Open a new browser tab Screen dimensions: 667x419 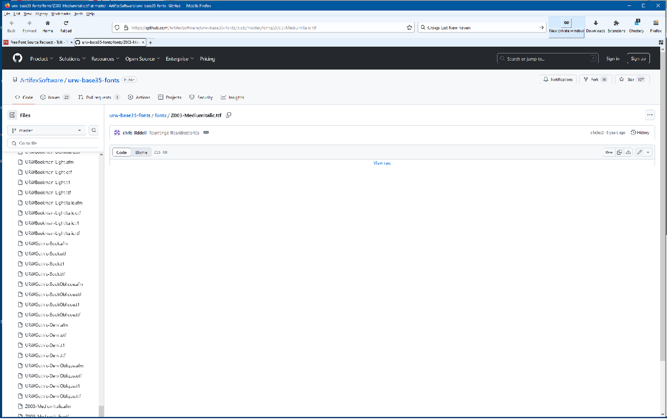[x=151, y=42]
